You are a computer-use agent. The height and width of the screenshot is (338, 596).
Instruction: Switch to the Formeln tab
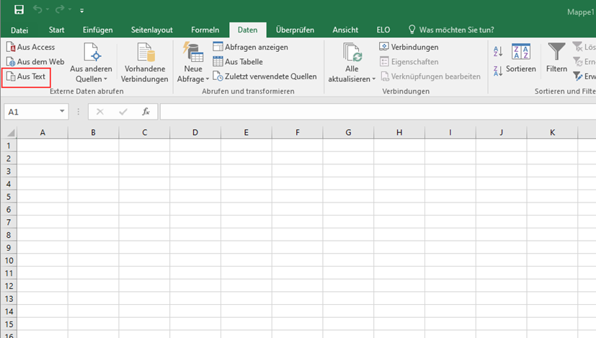[205, 30]
